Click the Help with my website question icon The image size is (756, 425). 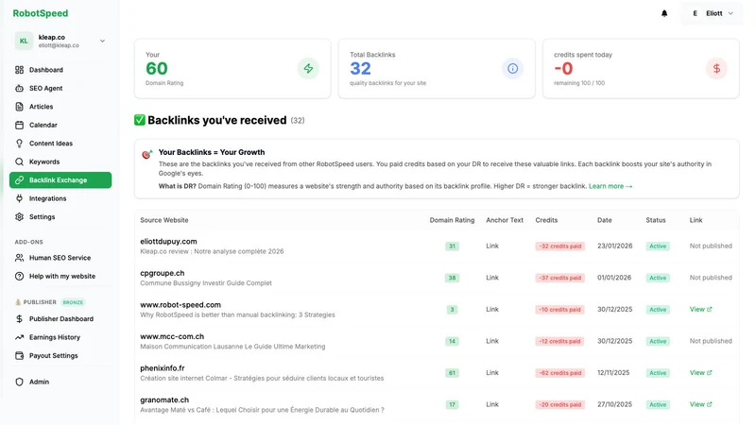coord(19,276)
